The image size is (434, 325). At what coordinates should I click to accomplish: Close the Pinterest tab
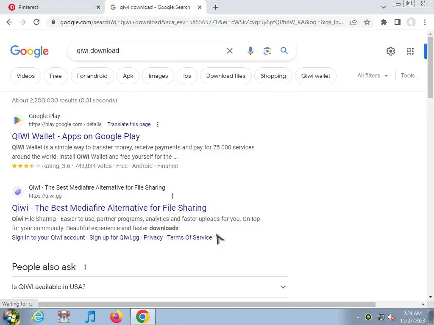tap(98, 7)
